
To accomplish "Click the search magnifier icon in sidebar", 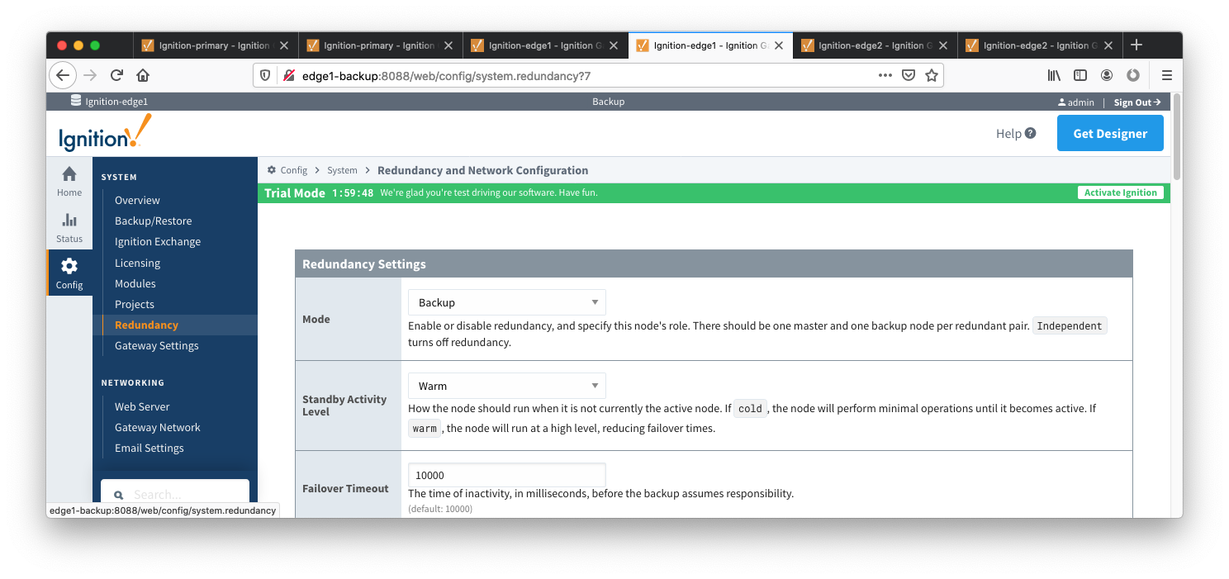I will pyautogui.click(x=118, y=495).
